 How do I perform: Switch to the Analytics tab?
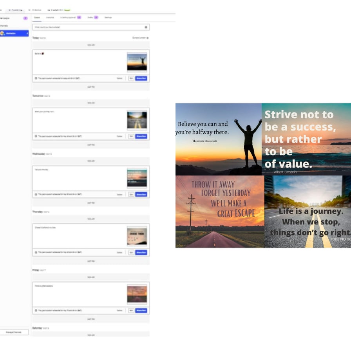(x=50, y=18)
